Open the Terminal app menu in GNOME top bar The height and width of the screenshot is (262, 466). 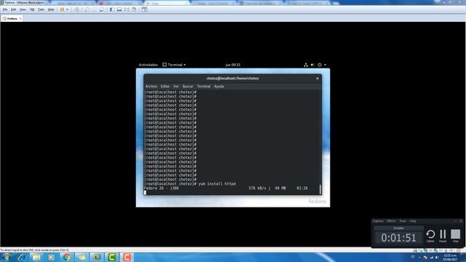pyautogui.click(x=174, y=65)
